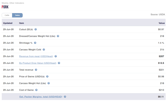Show Total revenue help tooltip icon
The height and width of the screenshot is (101, 166).
pyautogui.click(x=36, y=70)
